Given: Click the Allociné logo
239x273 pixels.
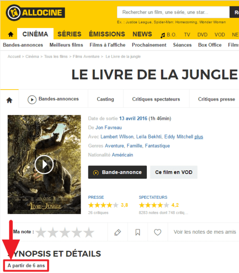Looking at the screenshot, I should (x=35, y=13).
